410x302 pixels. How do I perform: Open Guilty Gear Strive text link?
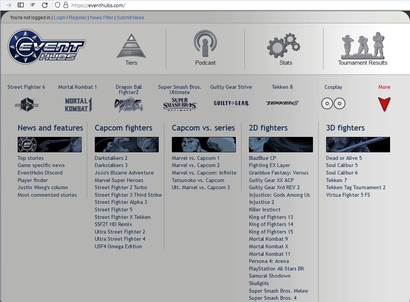click(x=231, y=87)
